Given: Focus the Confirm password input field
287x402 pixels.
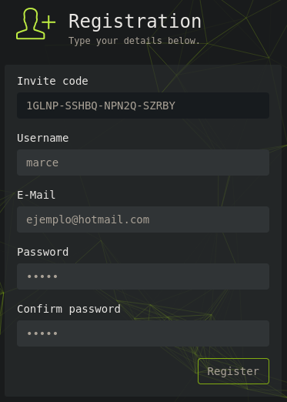Looking at the screenshot, I should (143, 333).
